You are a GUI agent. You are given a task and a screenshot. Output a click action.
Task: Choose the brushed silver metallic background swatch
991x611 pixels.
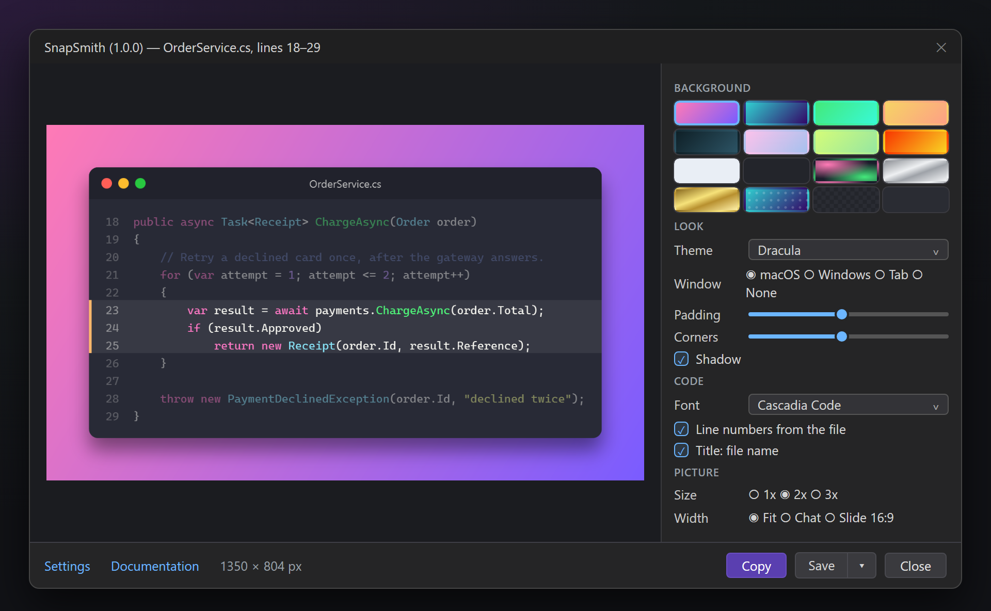point(916,171)
